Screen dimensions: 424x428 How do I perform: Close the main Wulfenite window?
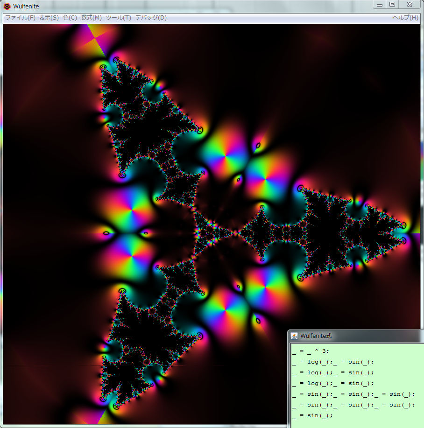point(410,5)
